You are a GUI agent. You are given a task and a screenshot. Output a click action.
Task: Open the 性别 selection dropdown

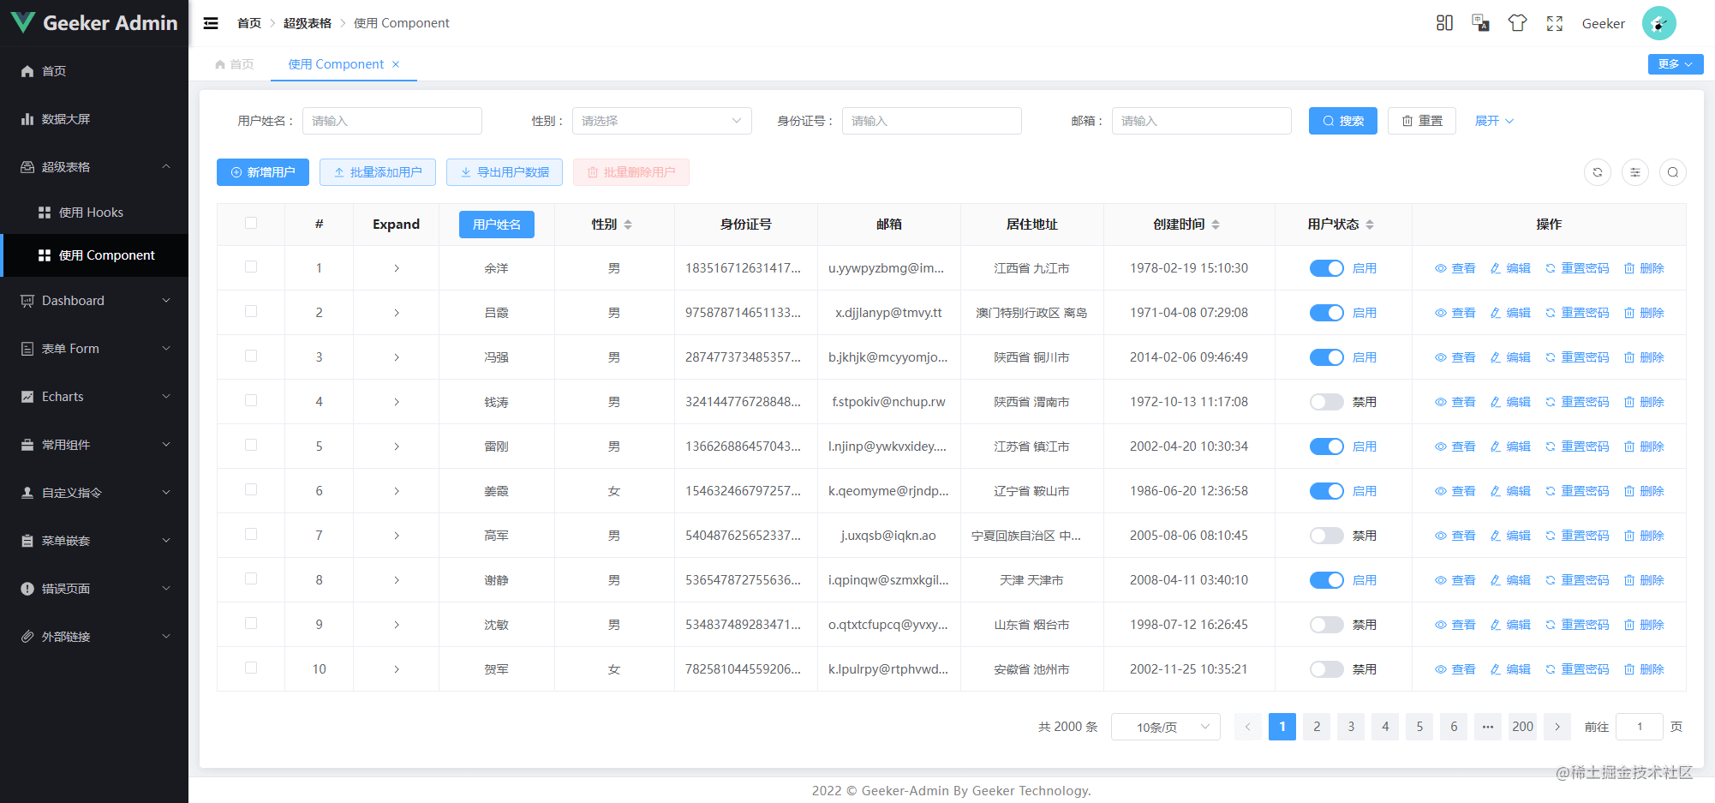tap(661, 121)
